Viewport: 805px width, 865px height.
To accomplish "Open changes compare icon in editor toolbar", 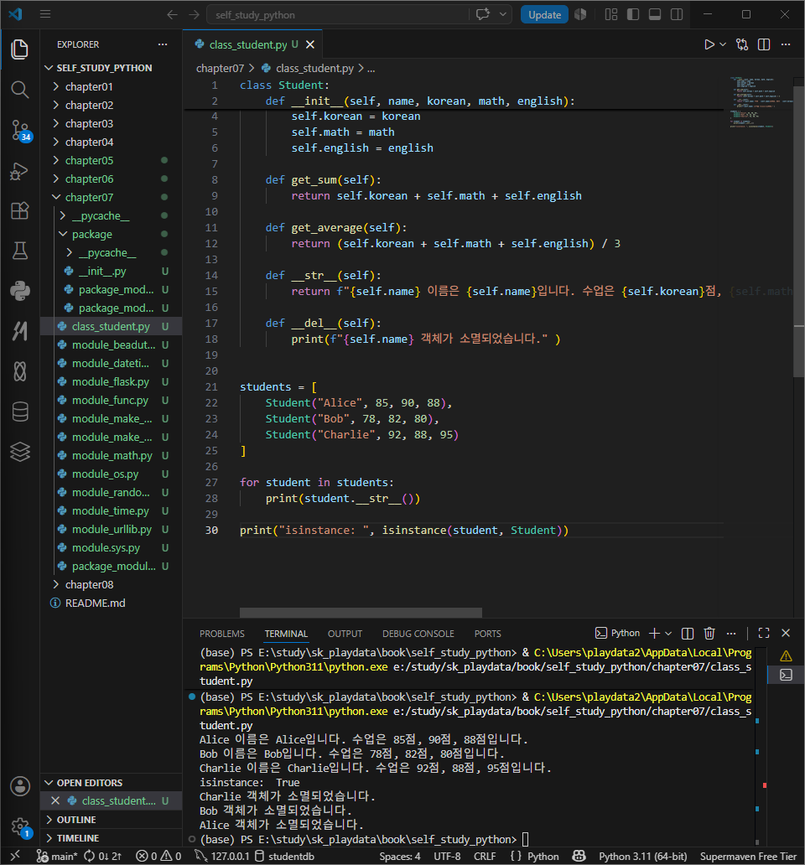I will [x=742, y=44].
